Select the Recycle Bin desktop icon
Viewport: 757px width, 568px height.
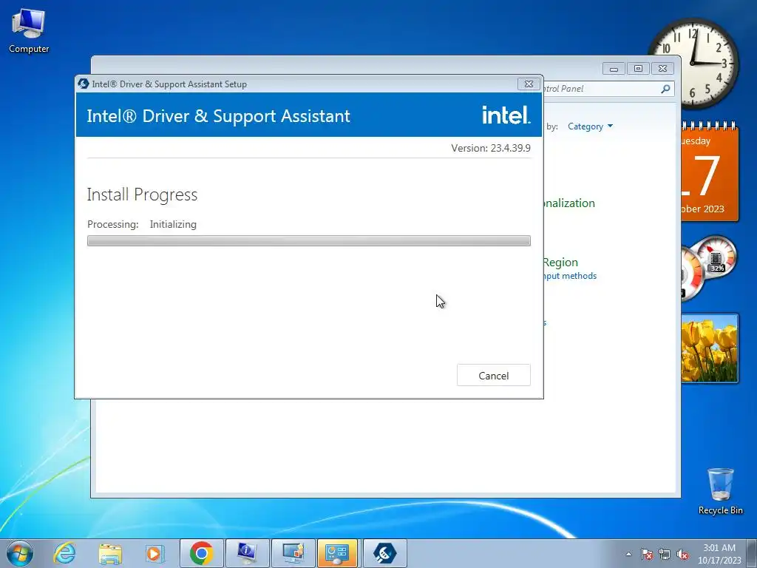click(720, 491)
